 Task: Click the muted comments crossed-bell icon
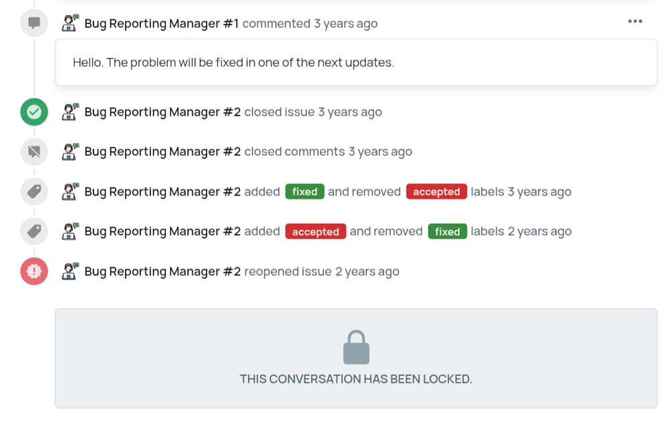(x=33, y=151)
